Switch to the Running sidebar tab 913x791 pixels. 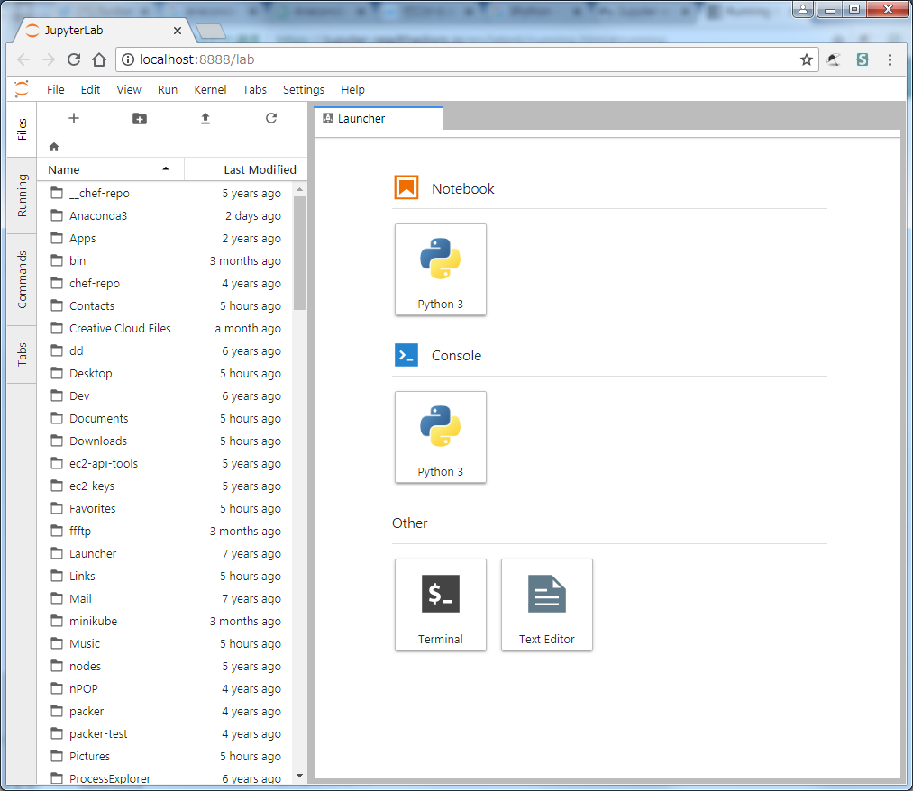pyautogui.click(x=22, y=195)
